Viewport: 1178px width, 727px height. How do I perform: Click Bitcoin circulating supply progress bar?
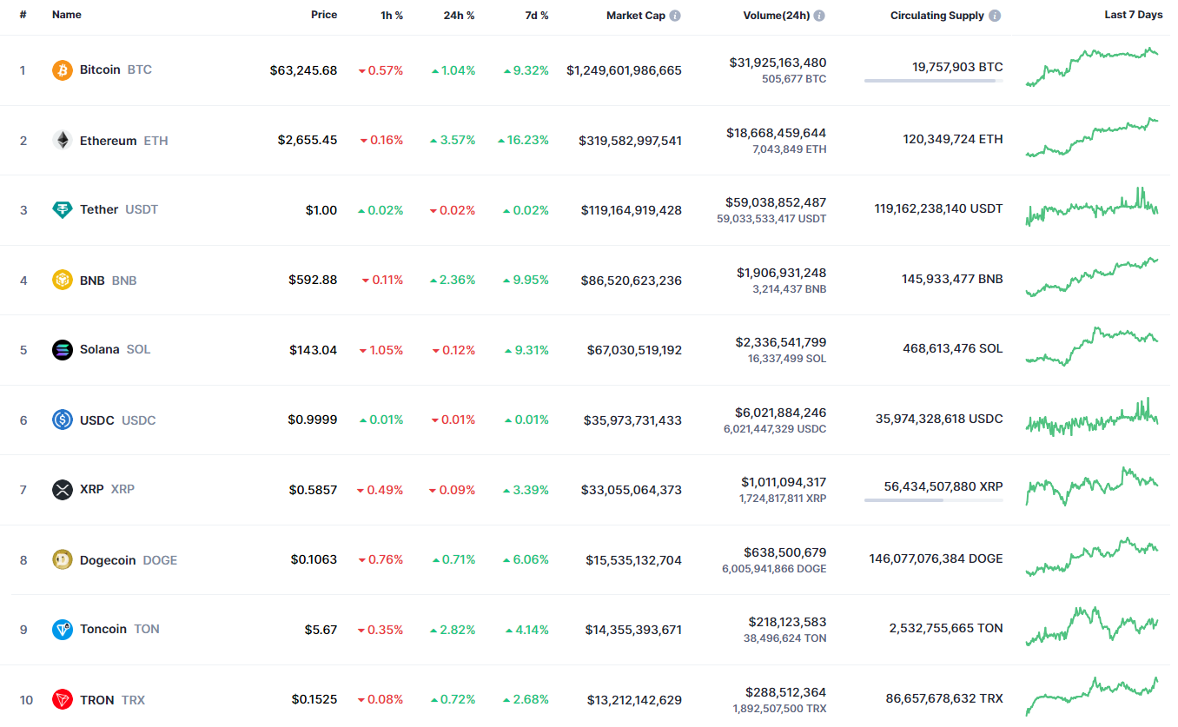[933, 81]
